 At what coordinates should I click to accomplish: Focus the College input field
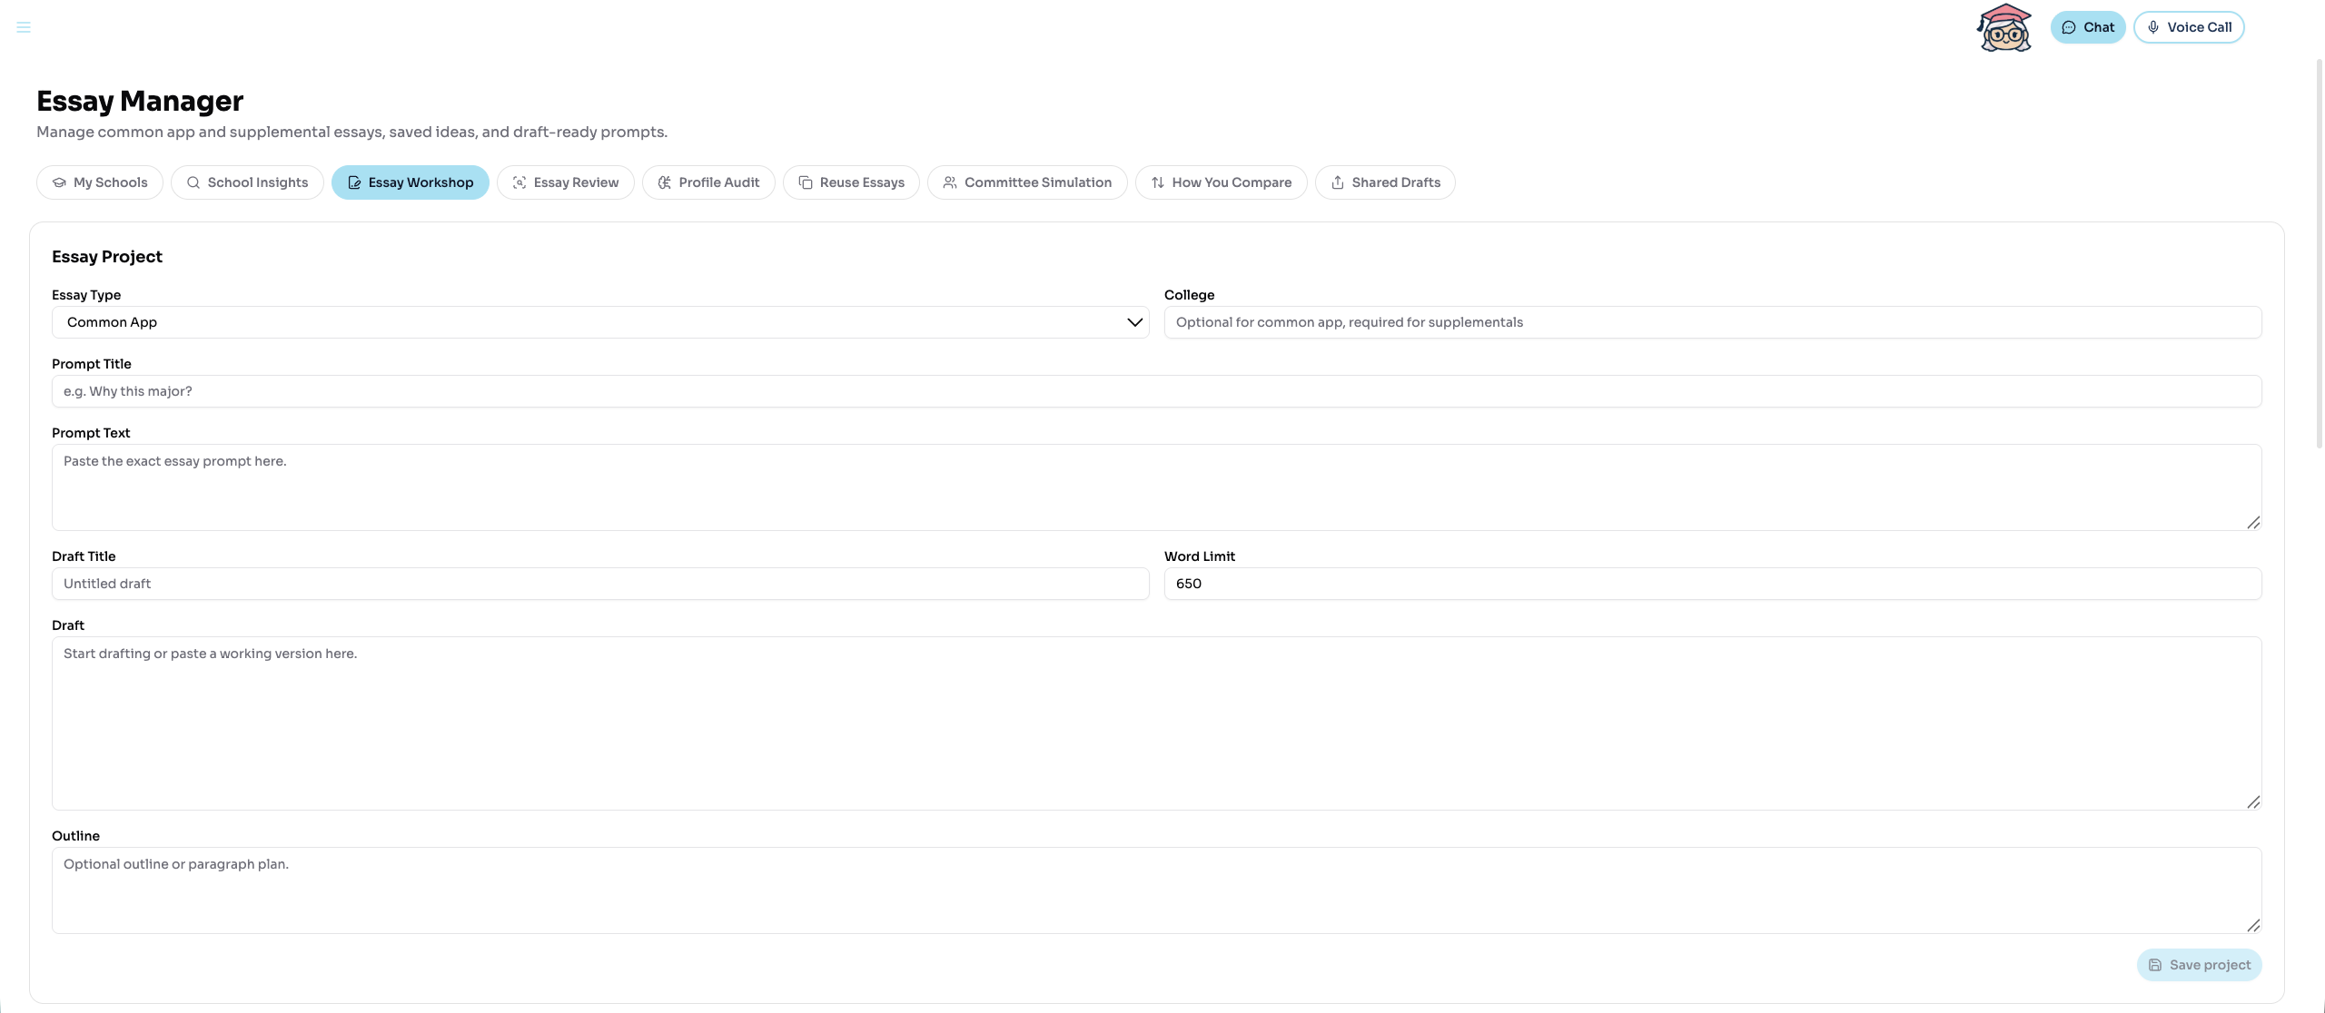1712,322
